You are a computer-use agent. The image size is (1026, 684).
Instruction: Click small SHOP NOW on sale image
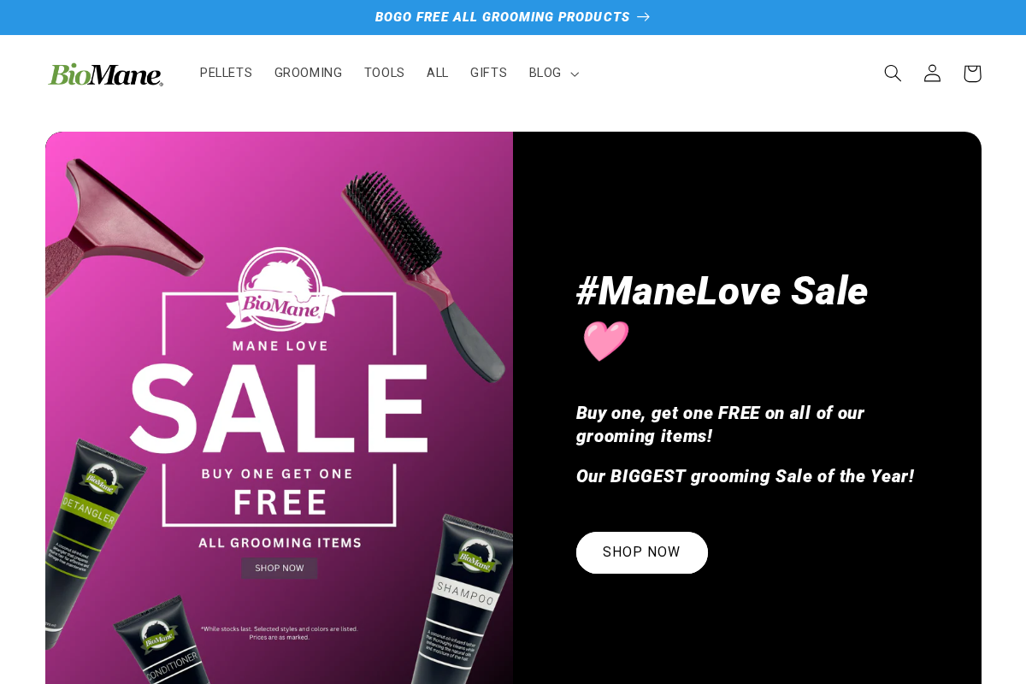[280, 568]
